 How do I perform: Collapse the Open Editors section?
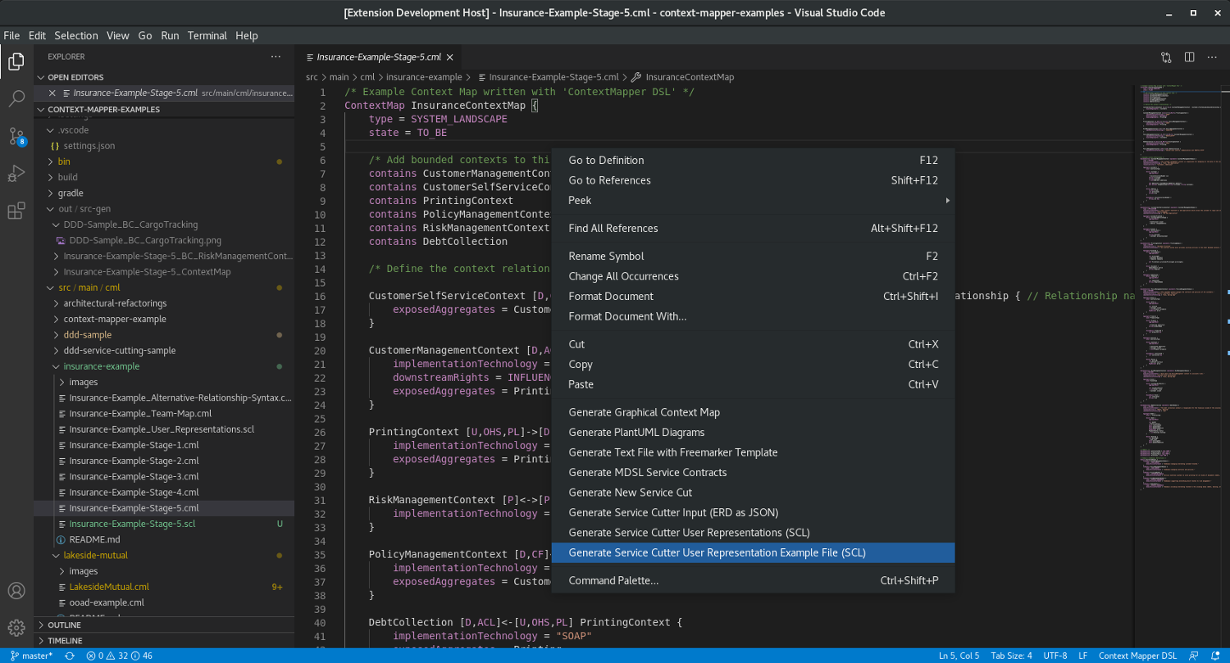pos(164,77)
